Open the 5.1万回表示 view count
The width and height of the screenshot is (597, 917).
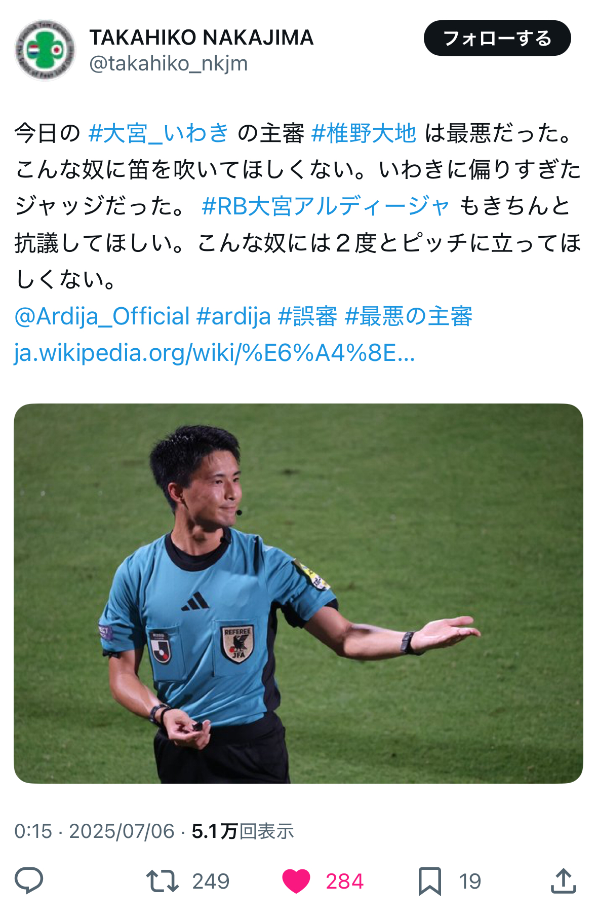pyautogui.click(x=243, y=831)
